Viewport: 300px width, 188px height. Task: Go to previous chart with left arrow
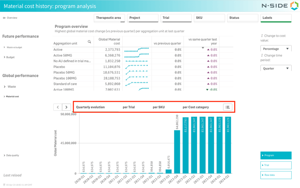pos(58,107)
